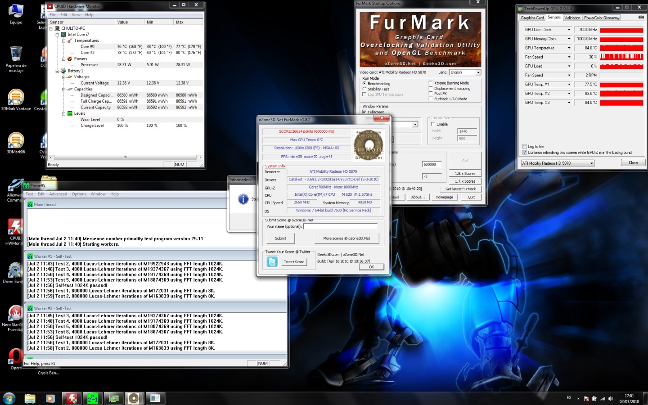This screenshot has width=648, height=405.
Task: Select Stability Test run mode radio
Action: coord(364,89)
